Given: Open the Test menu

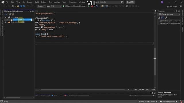Looking at the screenshot, I should tap(50, 2).
